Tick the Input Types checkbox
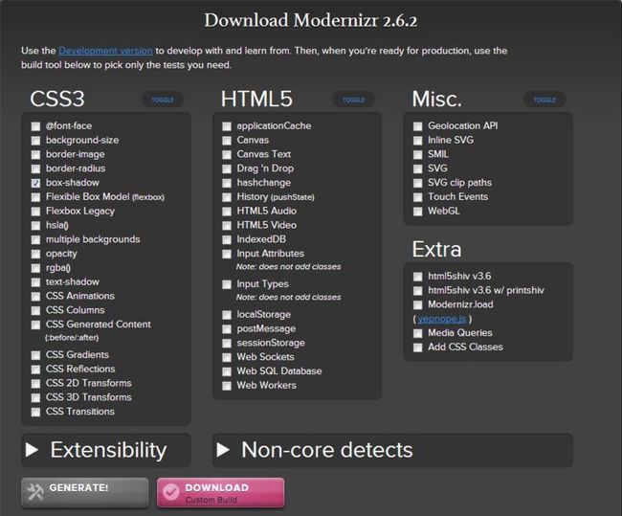This screenshot has width=622, height=516. 227,284
